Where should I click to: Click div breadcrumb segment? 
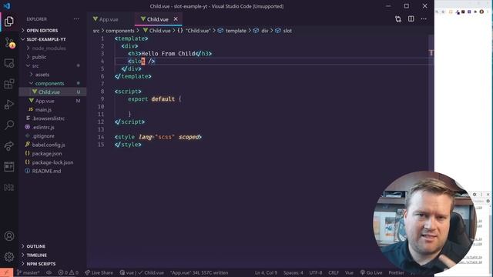[x=265, y=31]
